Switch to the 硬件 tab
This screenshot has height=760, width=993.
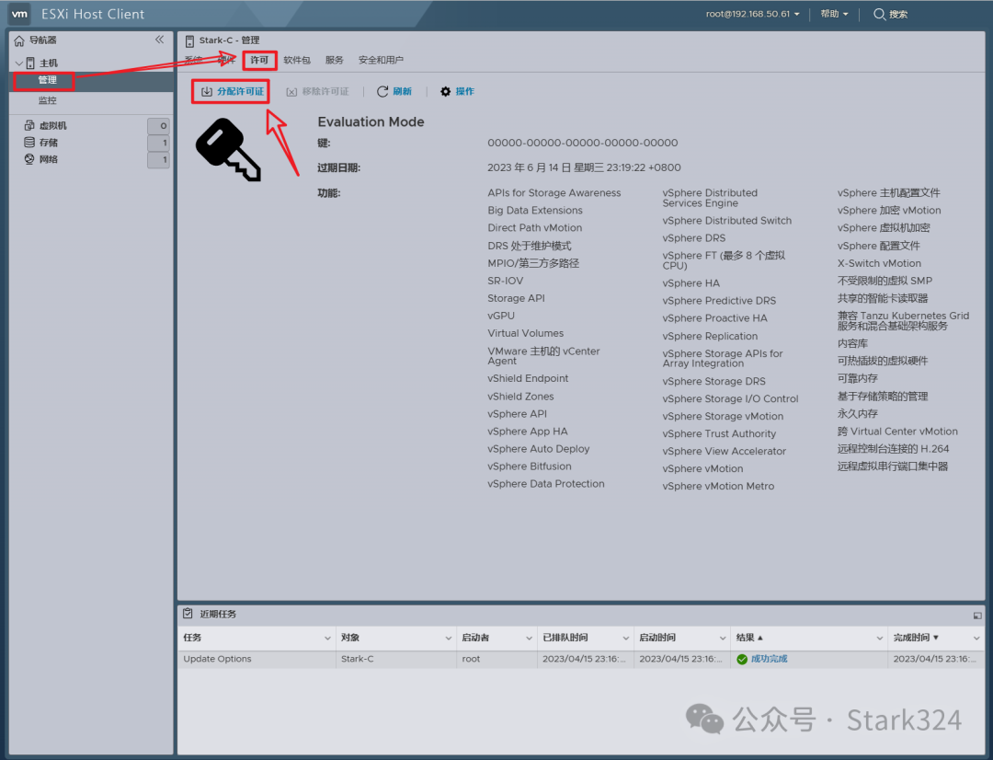[x=226, y=60]
